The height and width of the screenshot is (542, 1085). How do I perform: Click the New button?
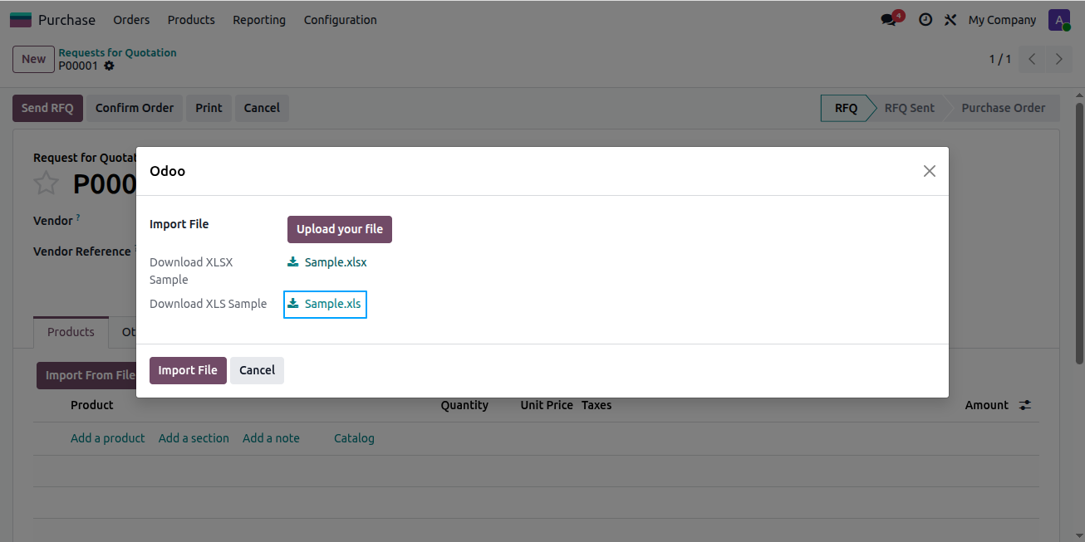point(33,59)
